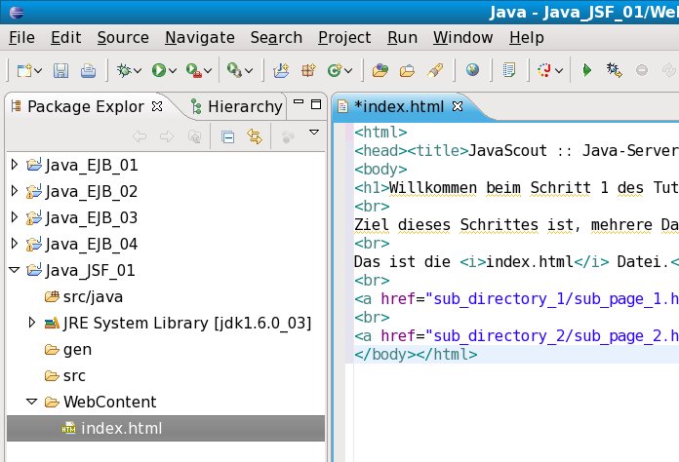This screenshot has width=679, height=462.
Task: Expand the Java_EJB_01 project node
Action: 14,165
